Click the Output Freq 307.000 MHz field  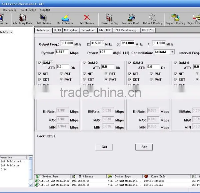pos(67,43)
